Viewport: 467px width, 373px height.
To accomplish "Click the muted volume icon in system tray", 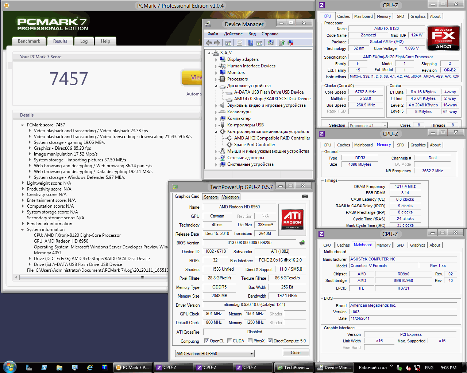I will (408, 368).
